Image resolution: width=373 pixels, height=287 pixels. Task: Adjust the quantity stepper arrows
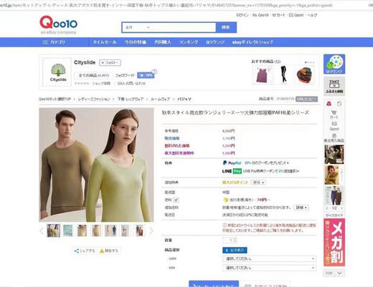tap(235, 240)
